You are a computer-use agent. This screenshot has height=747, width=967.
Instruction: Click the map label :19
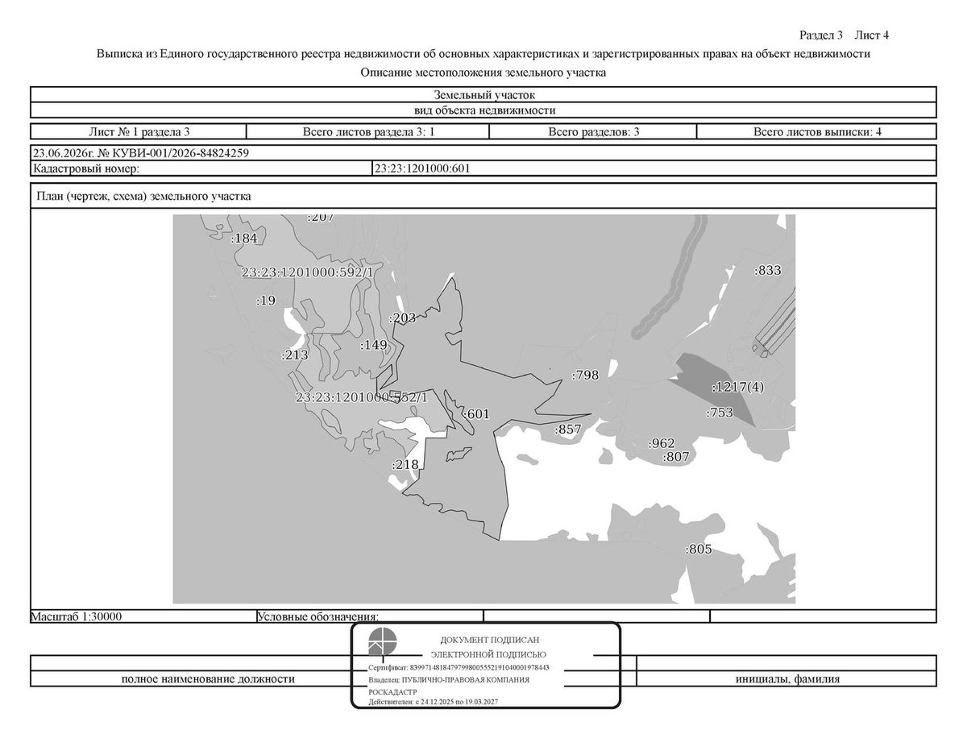pos(266,301)
